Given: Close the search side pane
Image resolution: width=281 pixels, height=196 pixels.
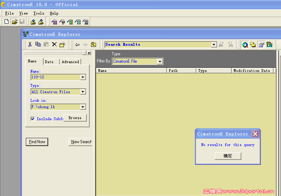Looking at the screenshot, I should point(89,53).
